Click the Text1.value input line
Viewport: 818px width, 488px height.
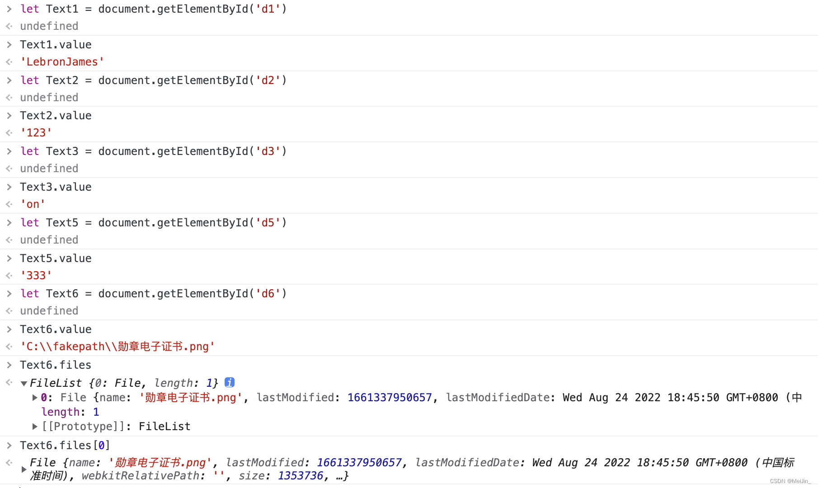56,45
